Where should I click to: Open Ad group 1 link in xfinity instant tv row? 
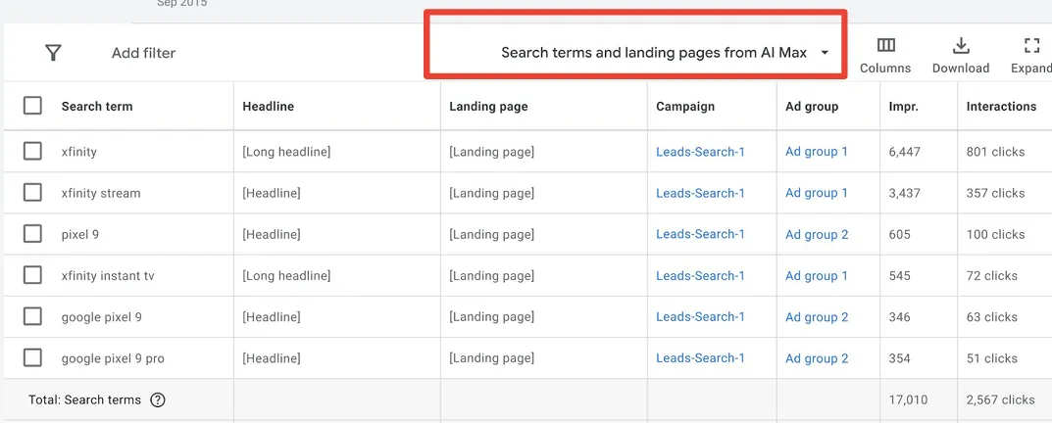pyautogui.click(x=817, y=275)
